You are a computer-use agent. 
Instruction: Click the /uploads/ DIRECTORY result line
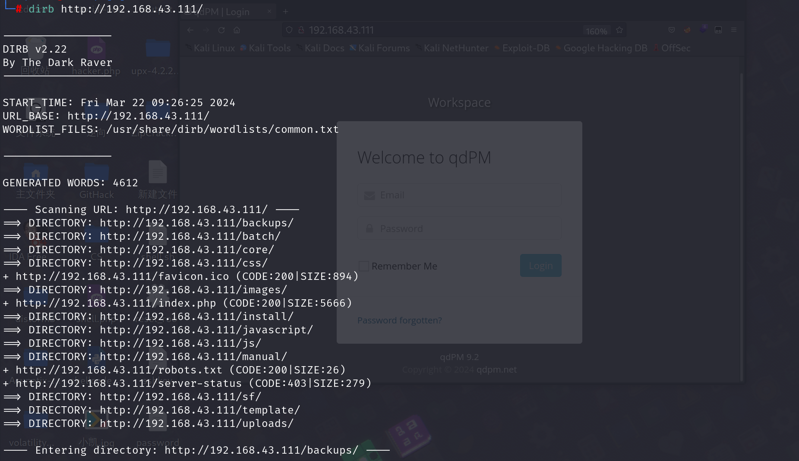click(x=148, y=423)
